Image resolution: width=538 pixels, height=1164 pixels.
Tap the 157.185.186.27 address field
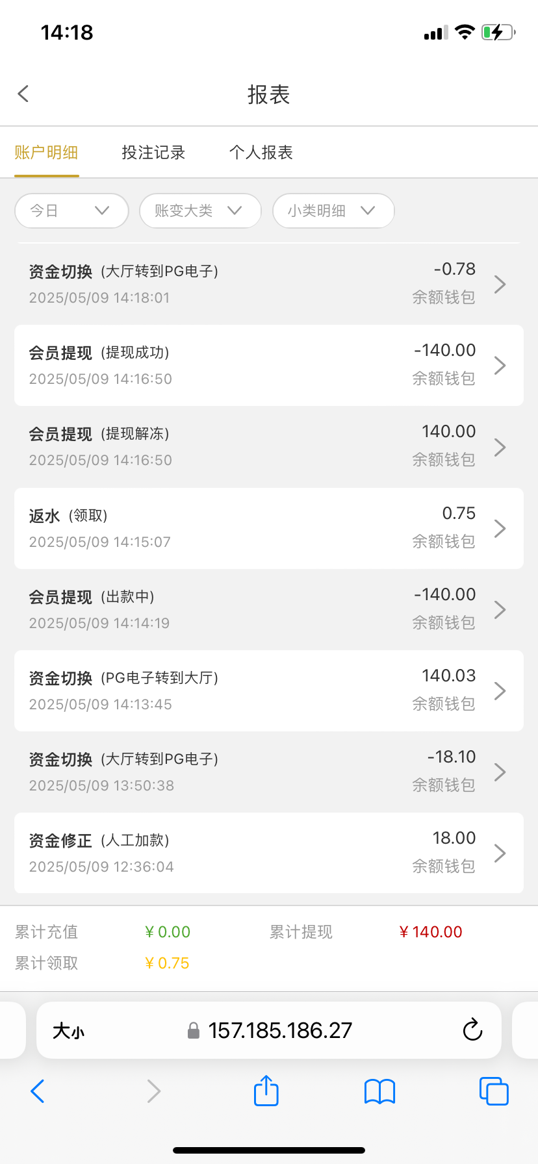point(279,1030)
